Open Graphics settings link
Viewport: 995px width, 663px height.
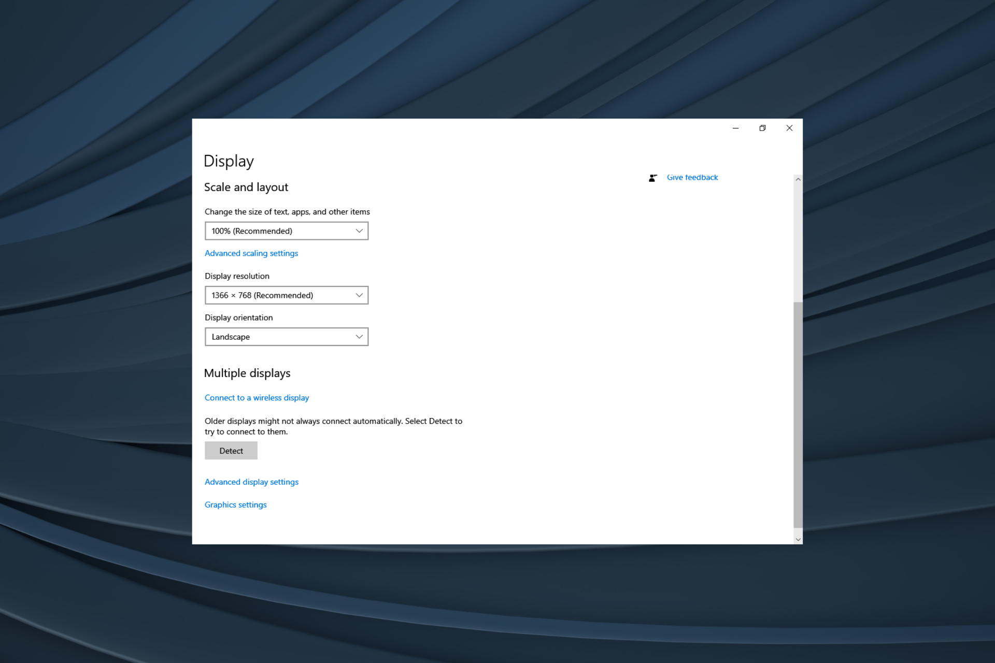pyautogui.click(x=235, y=505)
